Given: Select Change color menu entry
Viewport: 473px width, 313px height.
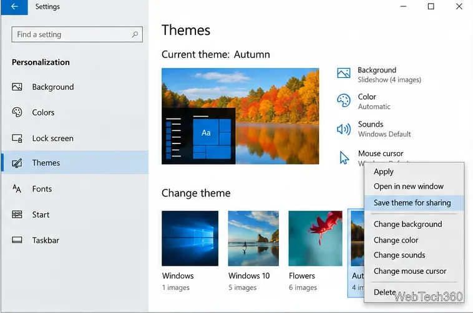Looking at the screenshot, I should pos(414,240).
